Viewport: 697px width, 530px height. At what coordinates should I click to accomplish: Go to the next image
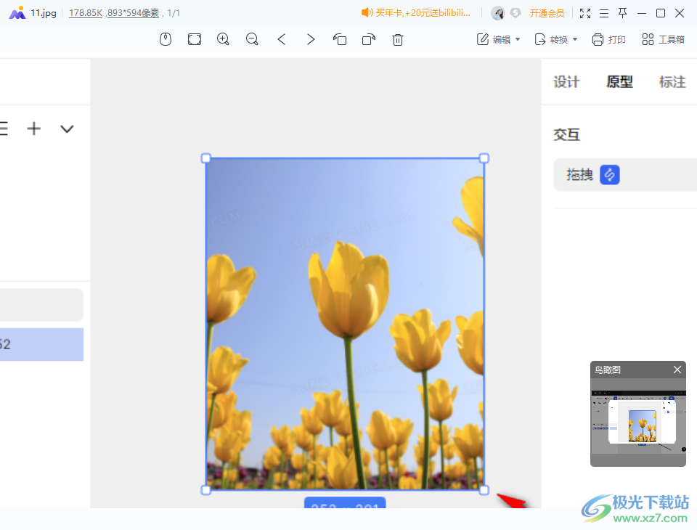tap(311, 40)
